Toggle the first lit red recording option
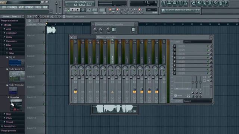239x134 pixels. coord(110,9)
